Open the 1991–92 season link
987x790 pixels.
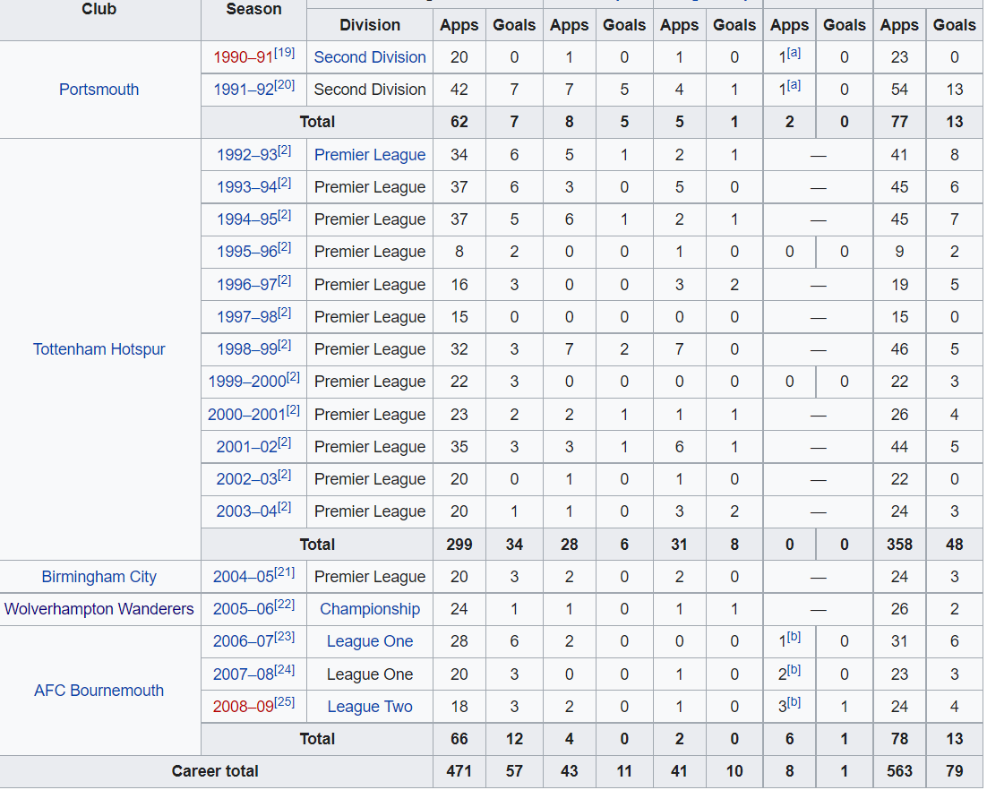pos(243,90)
